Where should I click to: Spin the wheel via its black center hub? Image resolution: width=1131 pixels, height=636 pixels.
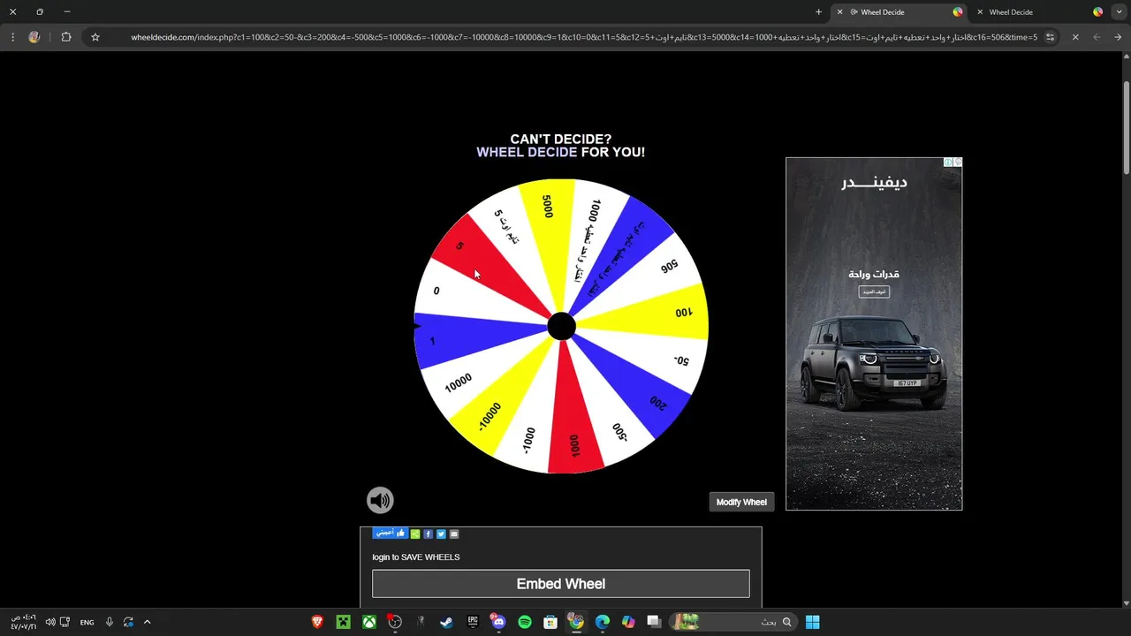coord(561,327)
